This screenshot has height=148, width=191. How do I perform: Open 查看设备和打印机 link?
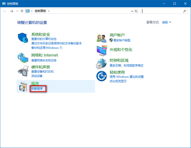(x=43, y=72)
